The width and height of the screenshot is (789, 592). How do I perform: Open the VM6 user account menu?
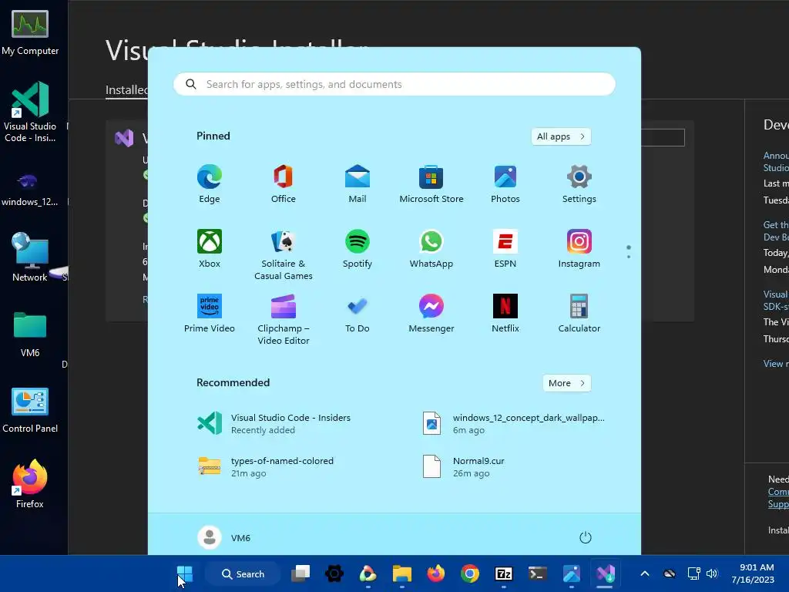224,537
